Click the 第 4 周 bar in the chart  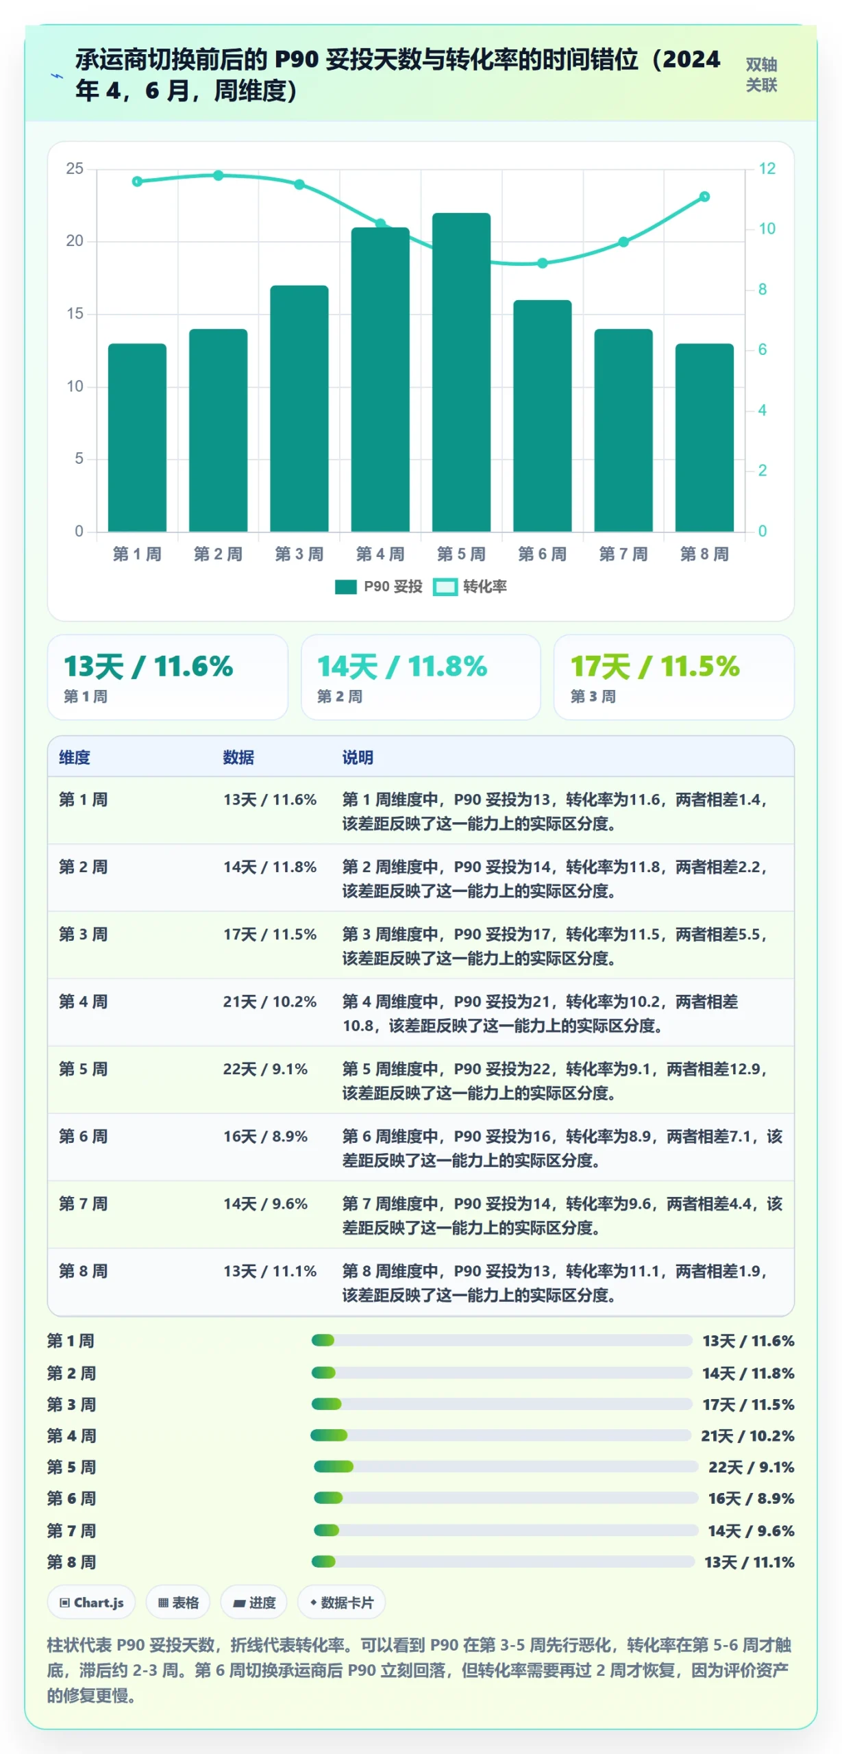pyautogui.click(x=380, y=380)
